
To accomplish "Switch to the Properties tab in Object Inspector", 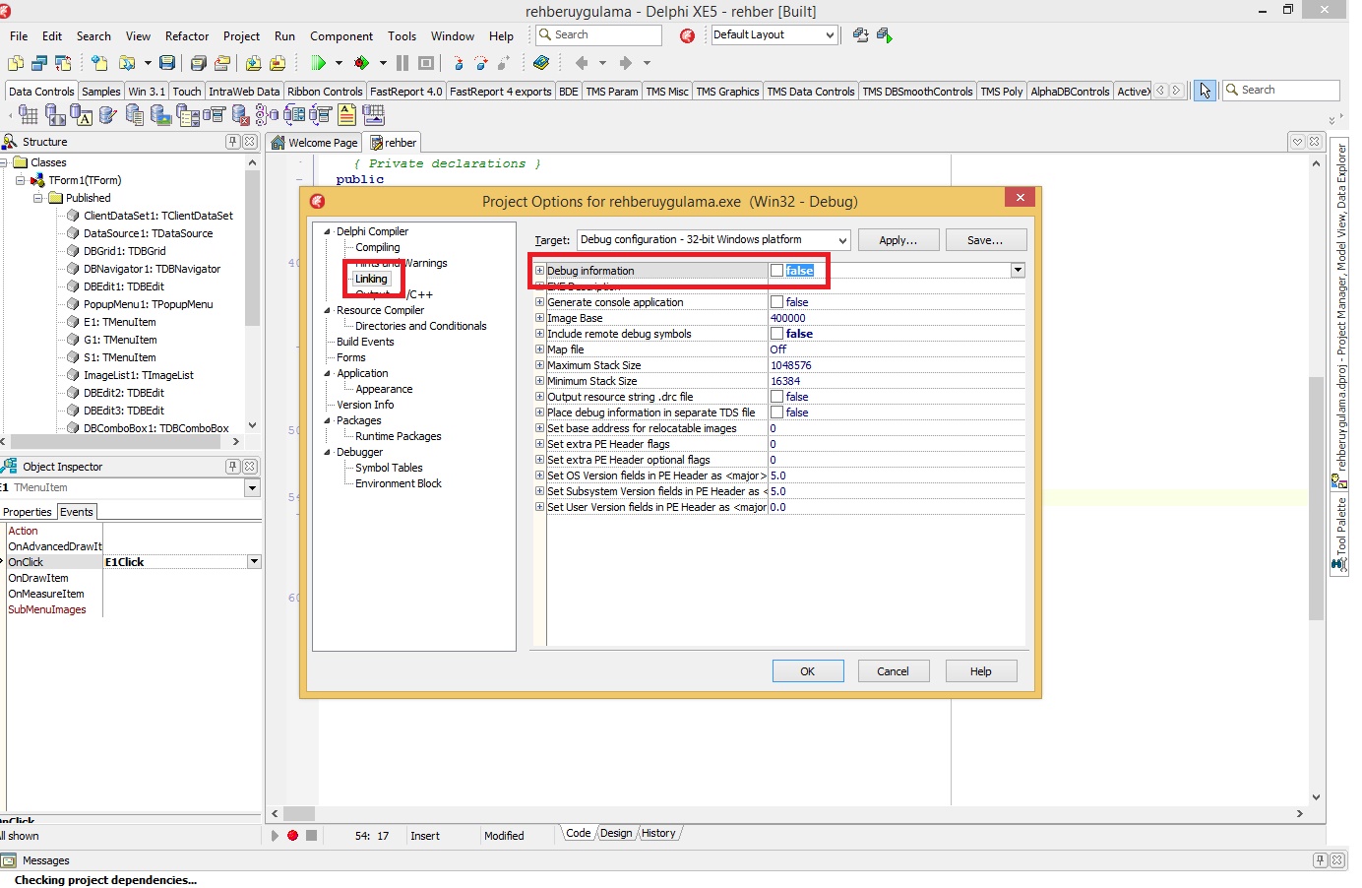I will (x=28, y=512).
